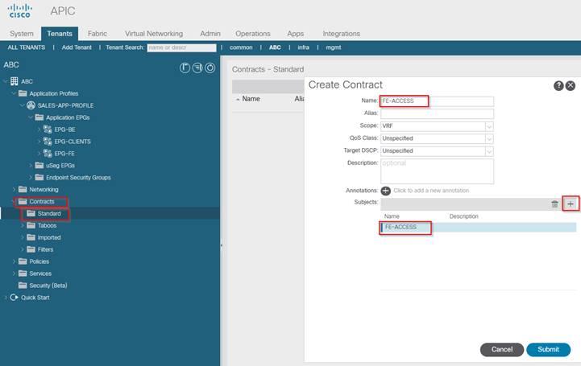Click third round refresh icon in ABC header
The image size is (581, 366).
(x=210, y=68)
